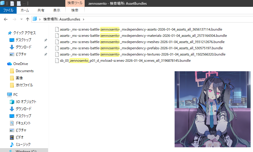The image size is (253, 152).
Task: Unpin デスクトップ from Quick Access via pin icon
Action: coord(45,40)
